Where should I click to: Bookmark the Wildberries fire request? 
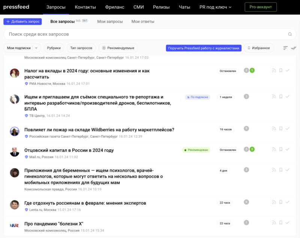point(280,129)
